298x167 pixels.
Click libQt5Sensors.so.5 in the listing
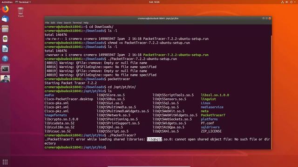[x=169, y=99]
